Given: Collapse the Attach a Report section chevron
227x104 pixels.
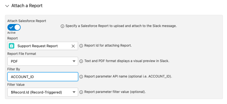Looking at the screenshot, I should point(7,6).
